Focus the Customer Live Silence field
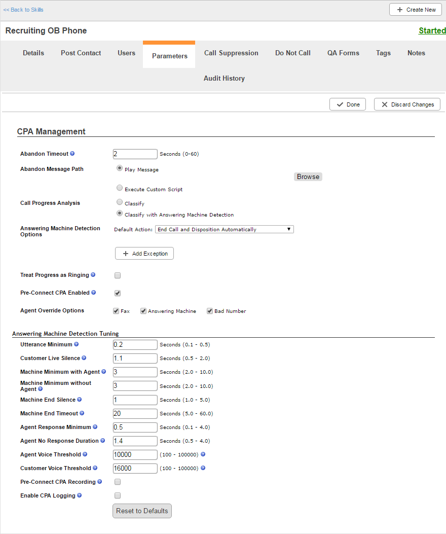446x534 pixels. point(135,358)
